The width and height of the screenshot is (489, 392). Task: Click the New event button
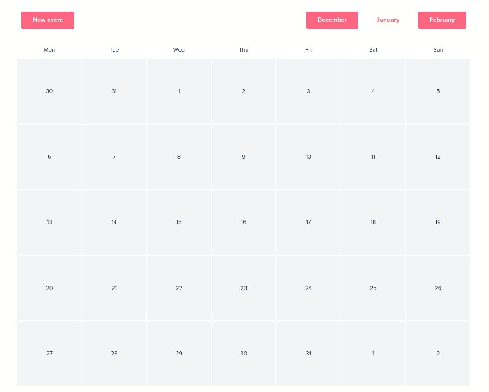click(x=48, y=20)
